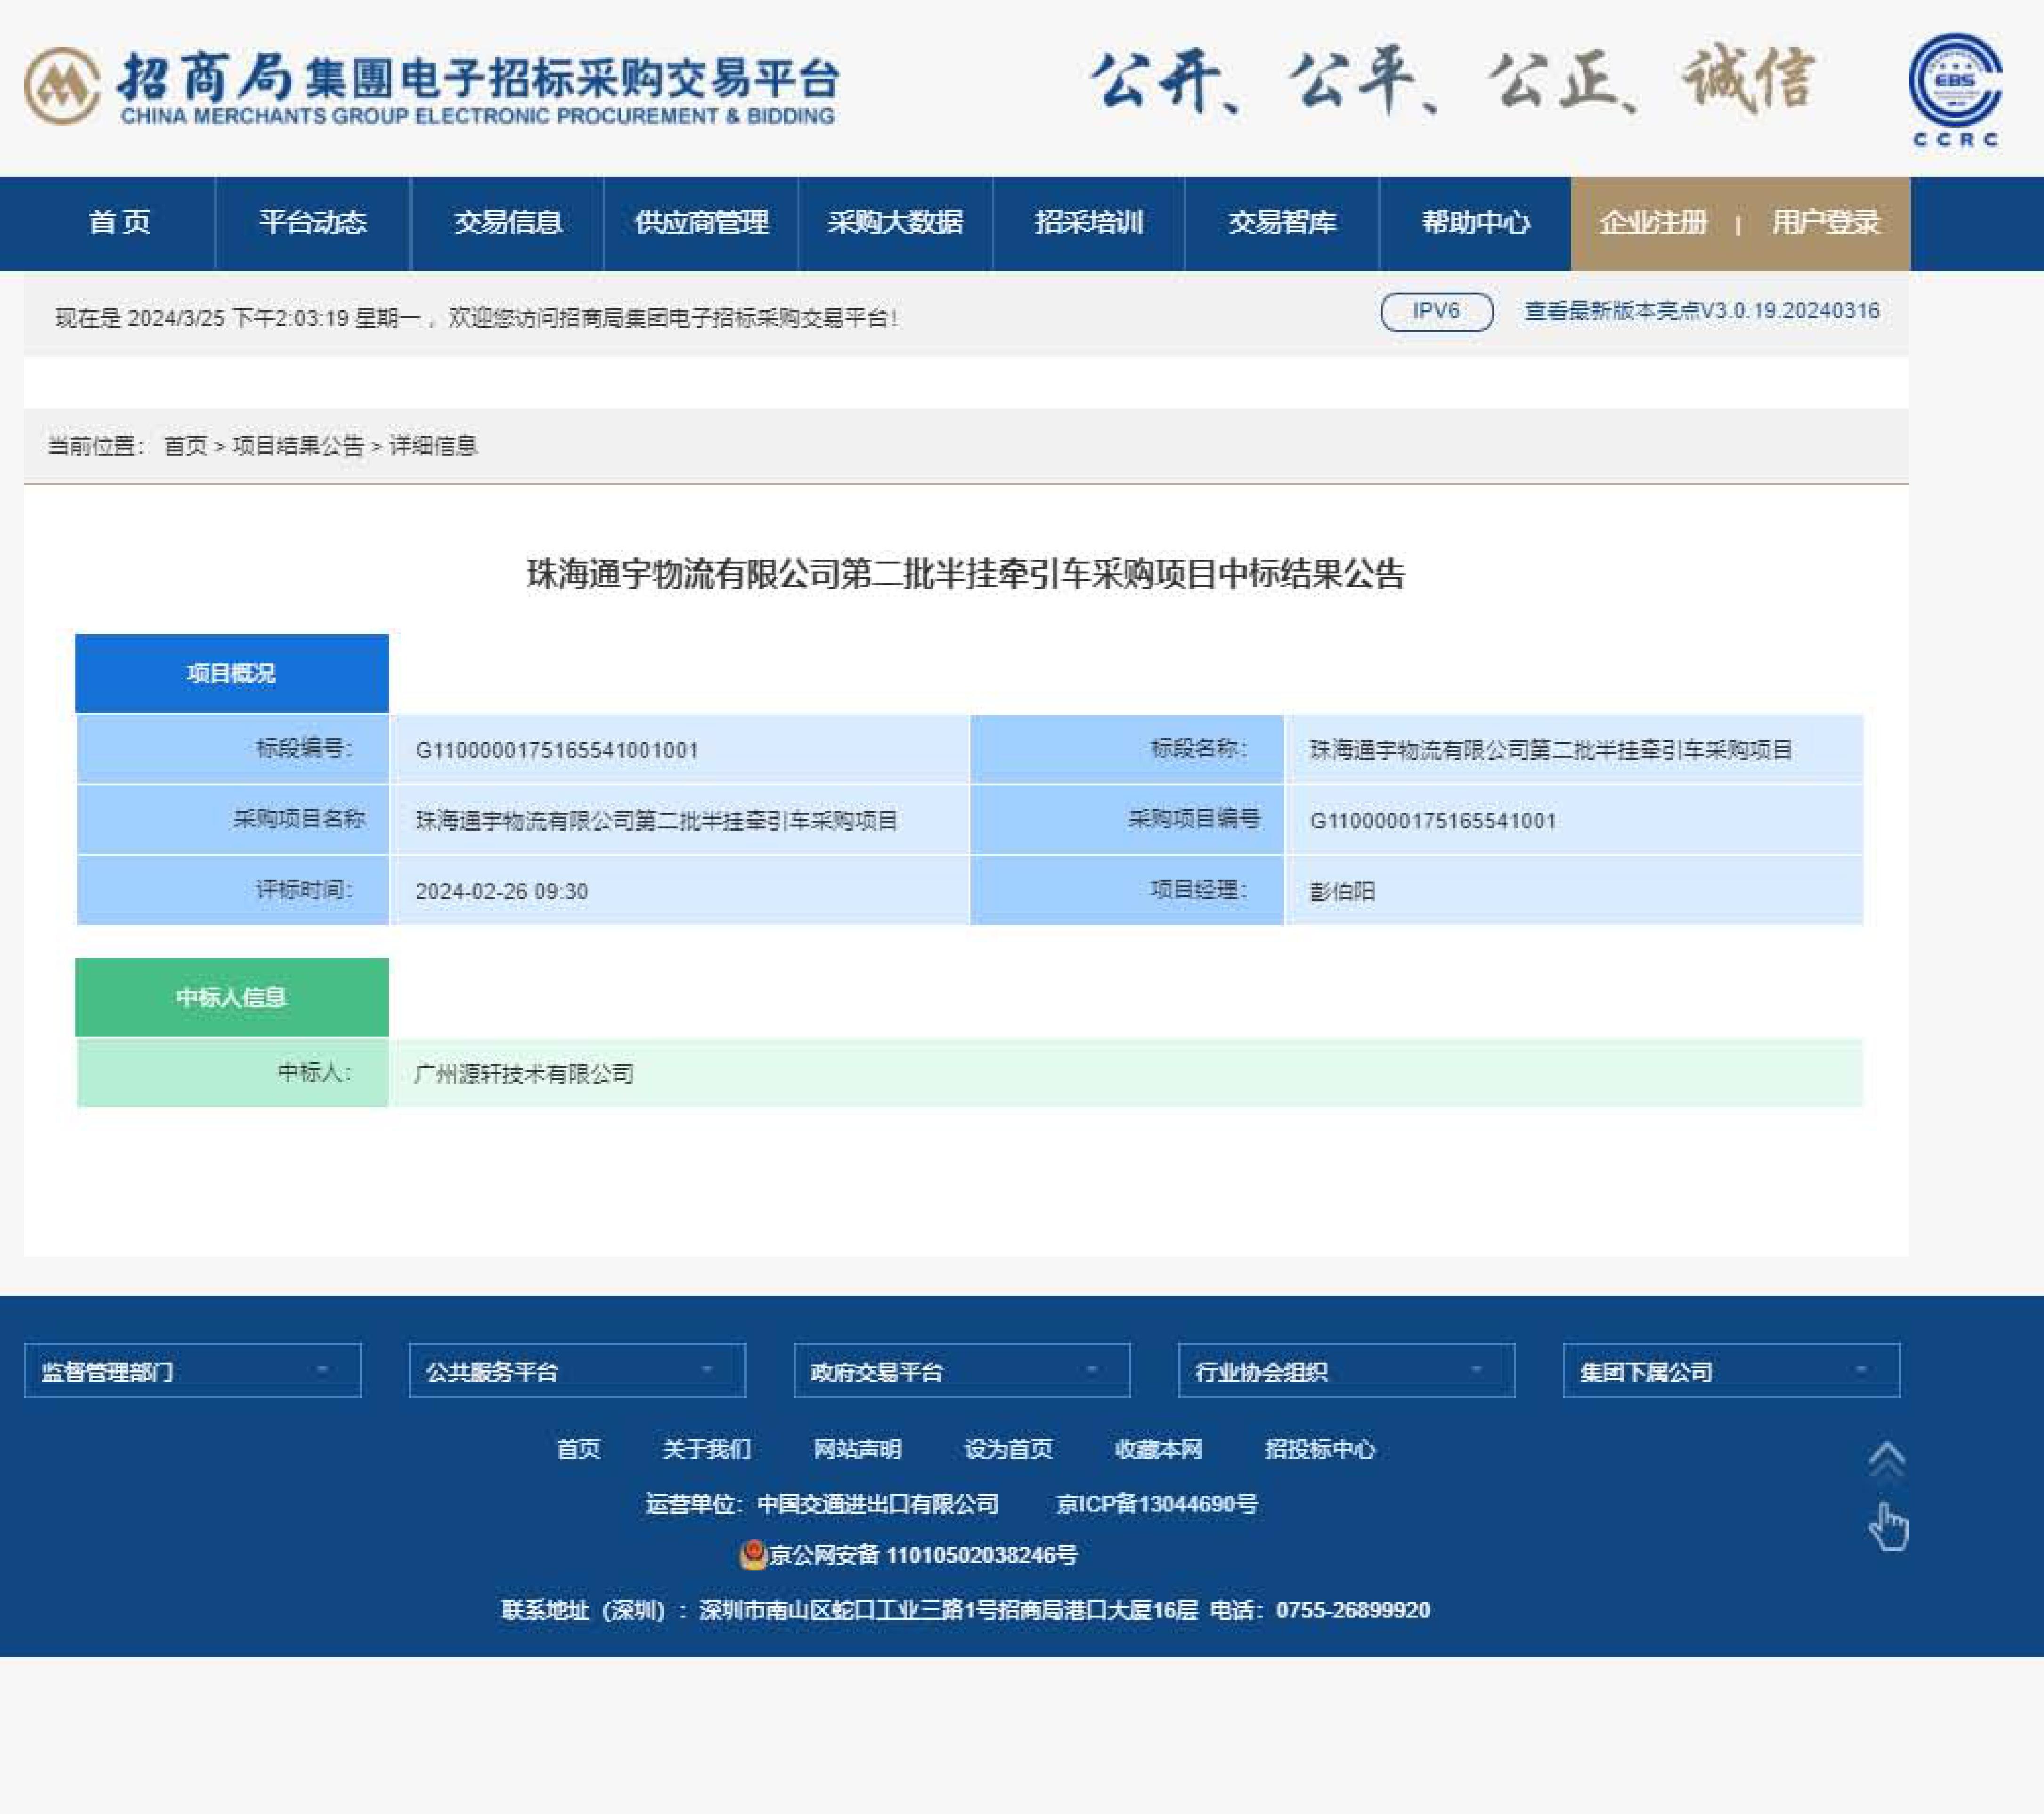
Task: Go to the 供应商管理 menu item
Action: click(x=701, y=222)
